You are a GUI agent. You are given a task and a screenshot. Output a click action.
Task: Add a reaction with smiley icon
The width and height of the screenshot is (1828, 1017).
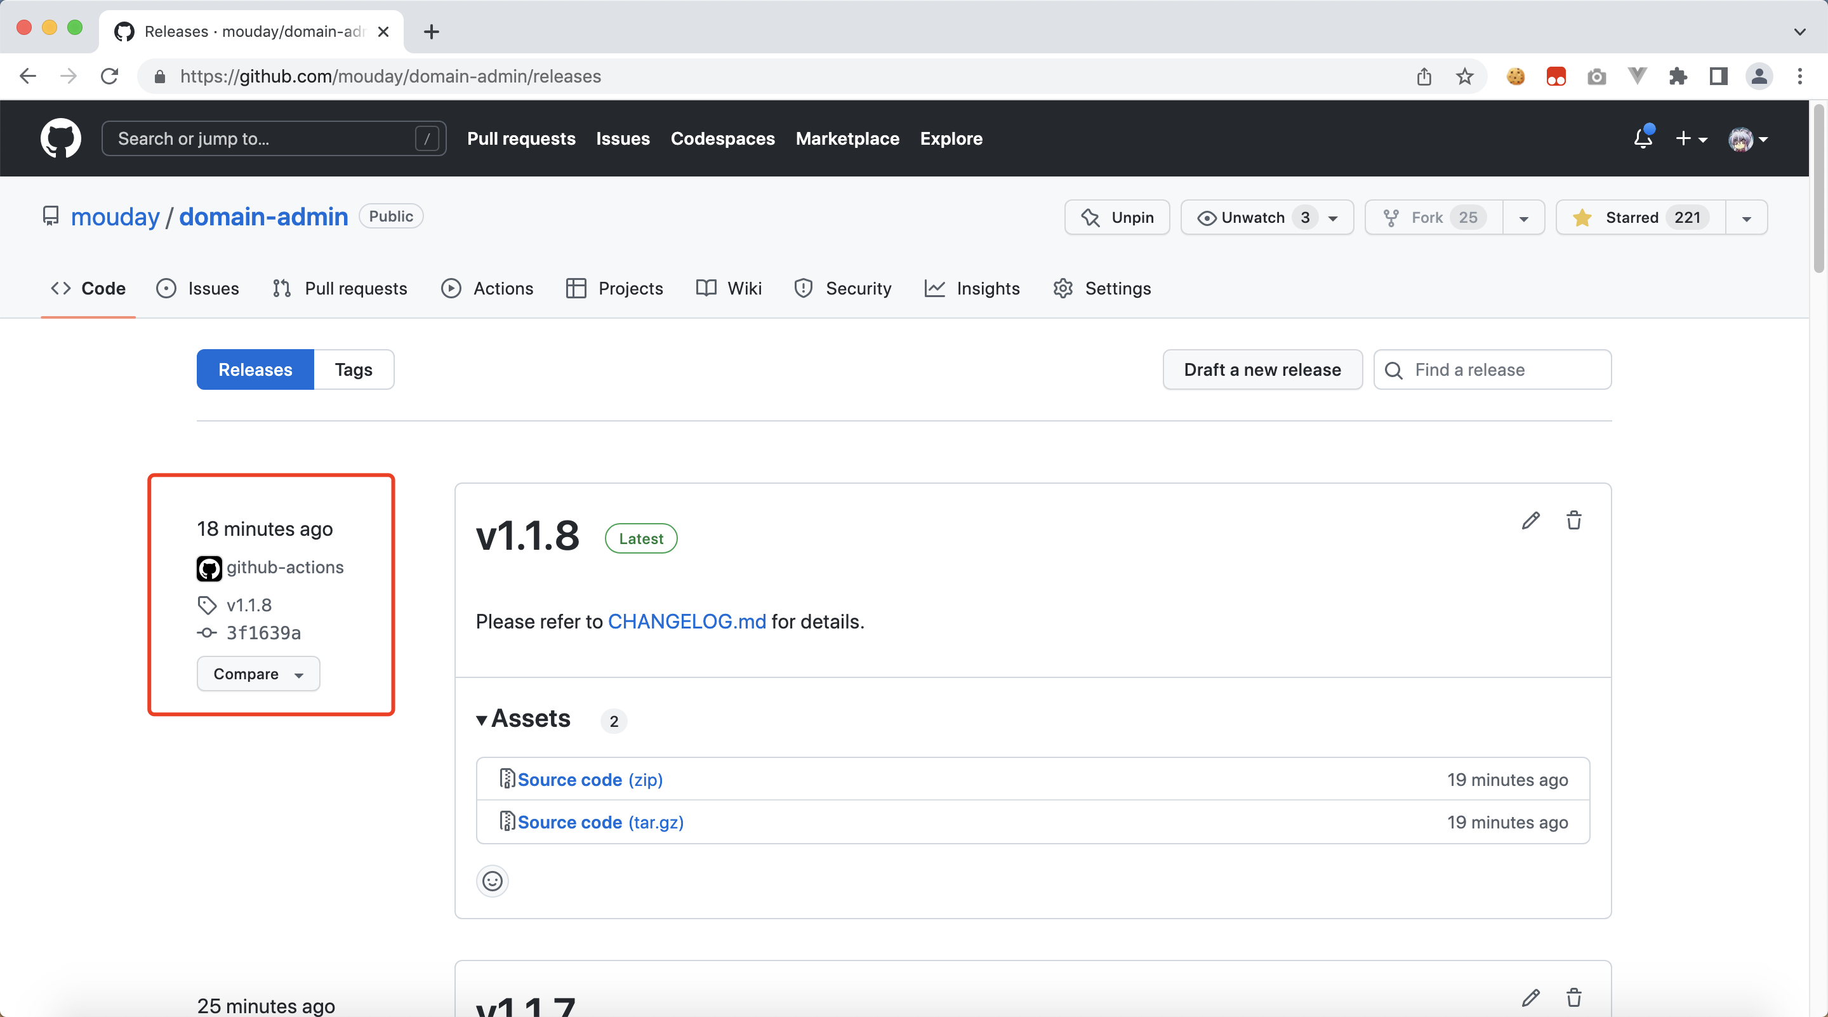493,881
